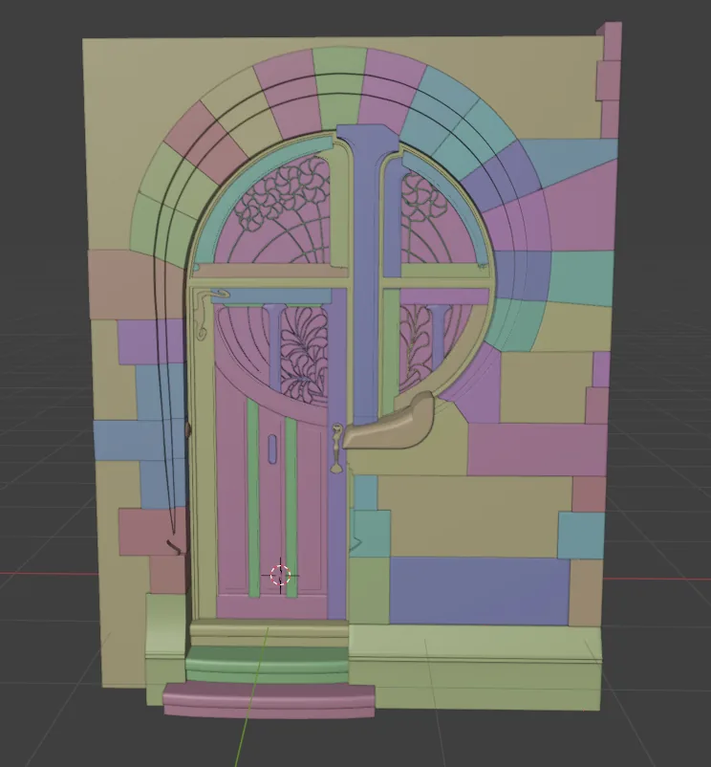Image resolution: width=711 pixels, height=767 pixels.
Task: Select the teal square block at right edge
Action: (581, 536)
